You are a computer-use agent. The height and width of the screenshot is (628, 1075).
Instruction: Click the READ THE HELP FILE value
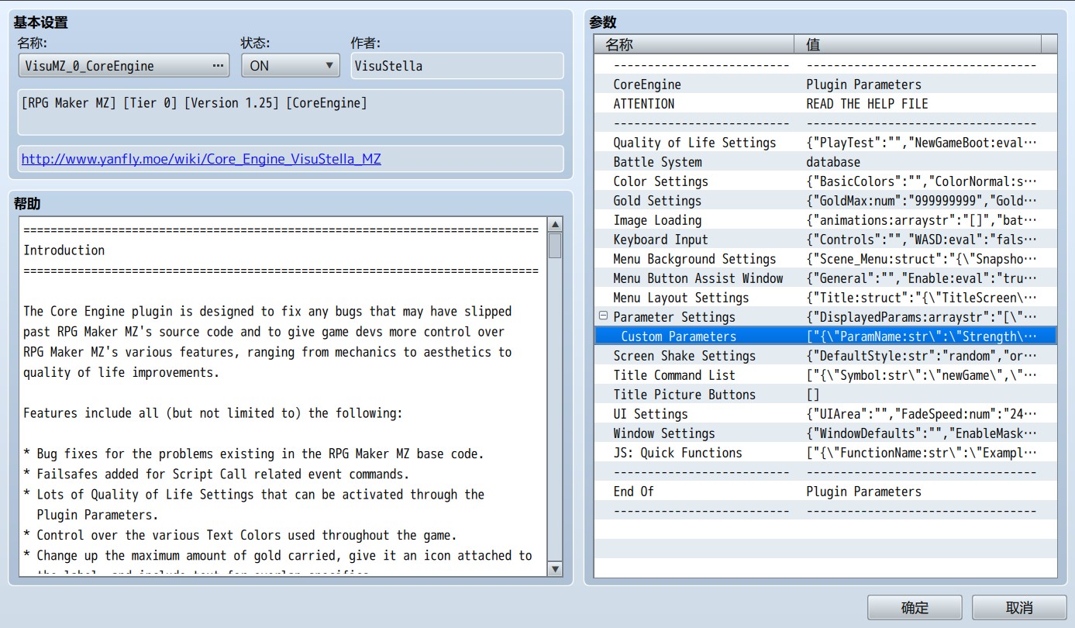click(x=867, y=104)
